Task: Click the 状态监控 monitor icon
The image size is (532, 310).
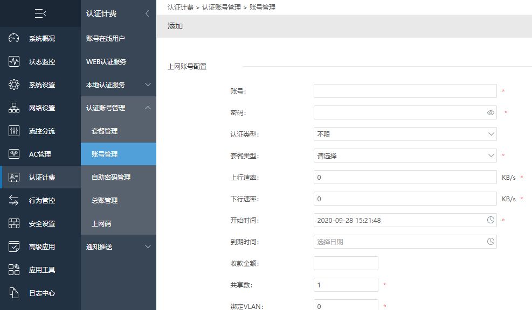Action: tap(14, 62)
